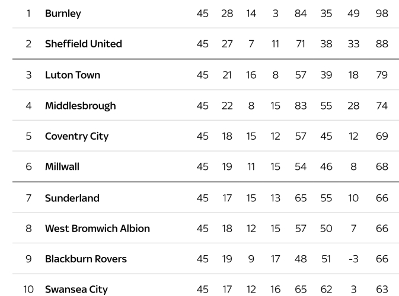Image resolution: width=399 pixels, height=296 pixels.
Task: Select Middlesbrough in the table
Action: coord(80,105)
